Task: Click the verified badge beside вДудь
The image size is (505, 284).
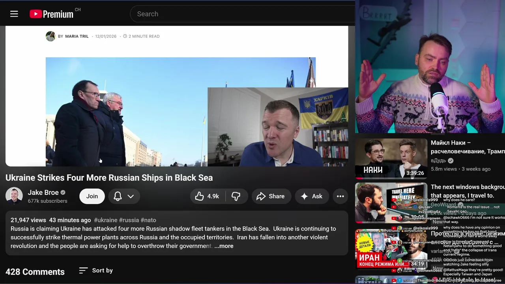Action: (451, 161)
